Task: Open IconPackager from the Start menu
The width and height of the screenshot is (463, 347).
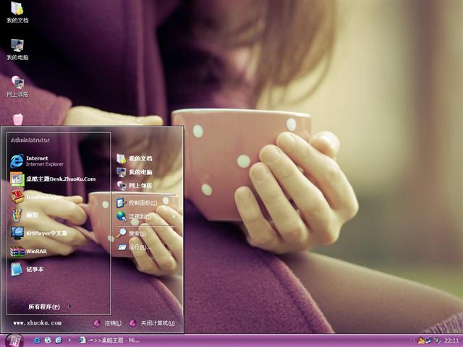Action: [43, 196]
